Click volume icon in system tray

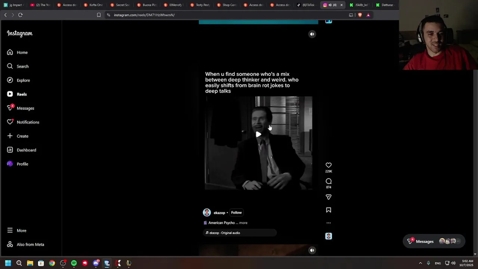[453, 263]
